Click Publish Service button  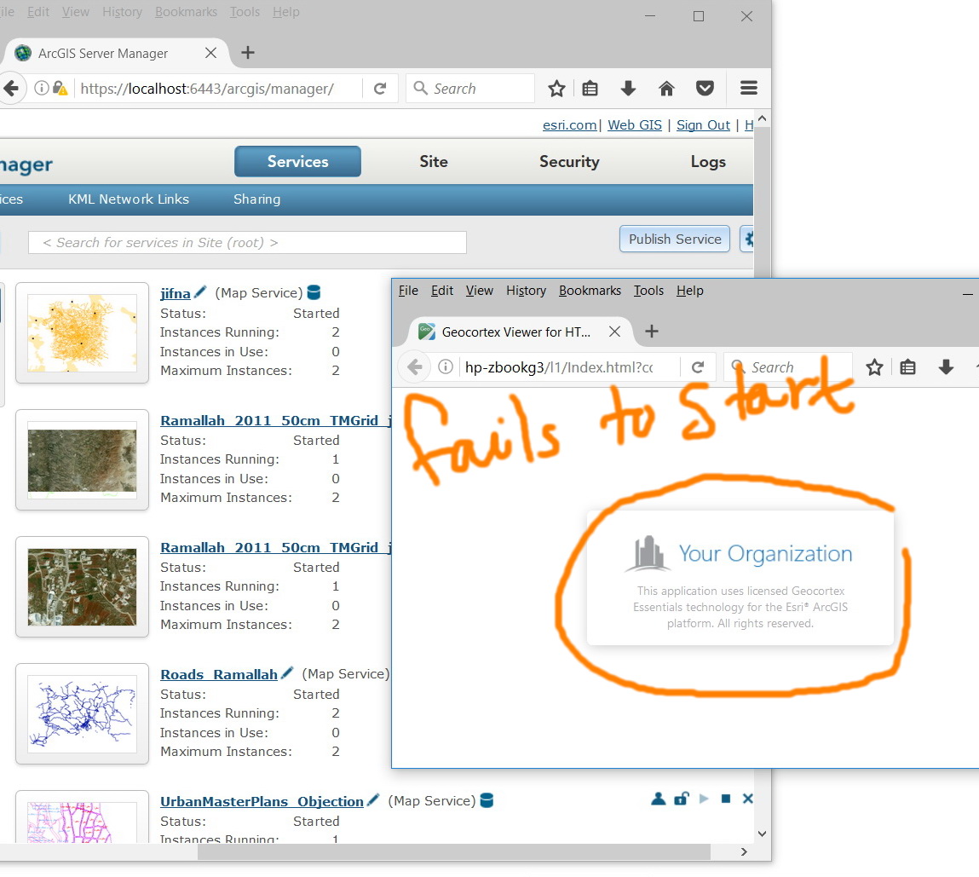674,239
